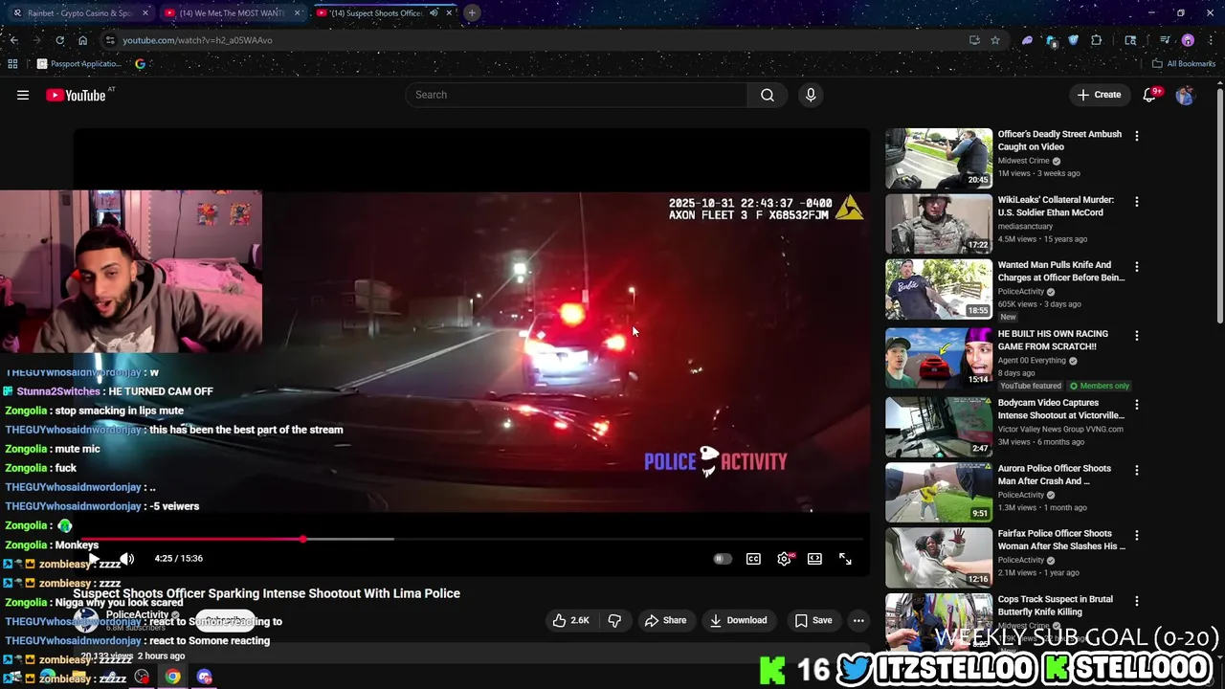1225x689 pixels.
Task: Open options for Fairfax Police Officer Shoots
Action: pos(1137,536)
